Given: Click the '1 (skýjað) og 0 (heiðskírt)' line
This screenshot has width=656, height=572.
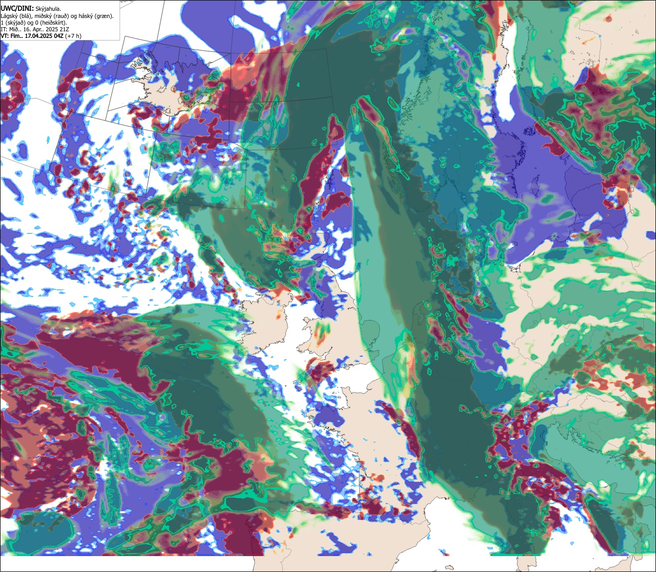Looking at the screenshot, I should [34, 23].
